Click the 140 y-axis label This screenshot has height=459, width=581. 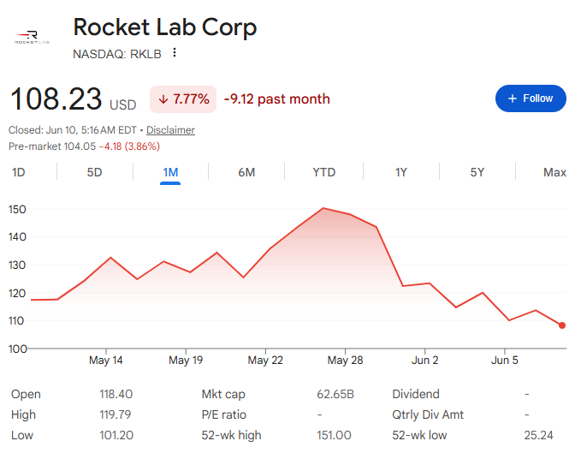pyautogui.click(x=17, y=237)
